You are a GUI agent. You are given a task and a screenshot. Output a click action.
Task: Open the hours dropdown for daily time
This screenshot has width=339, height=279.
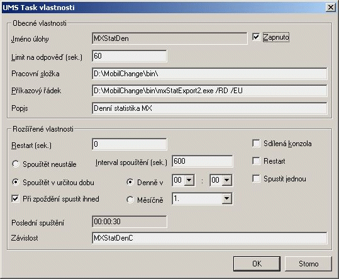point(189,180)
